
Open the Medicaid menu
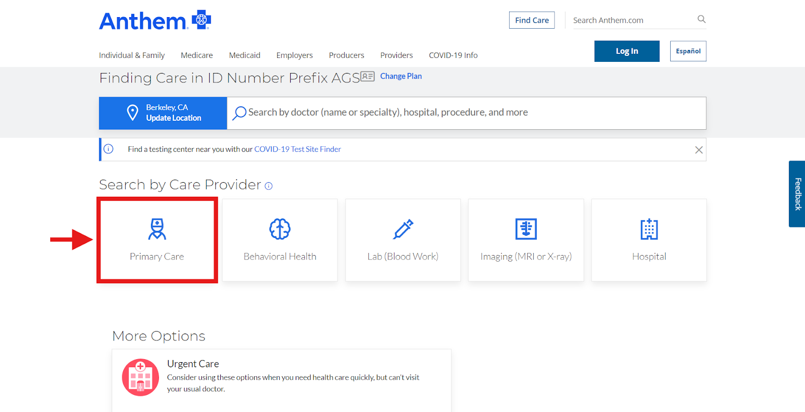coord(245,55)
